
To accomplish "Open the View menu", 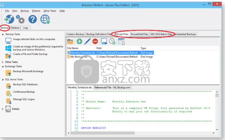I will [15, 11].
